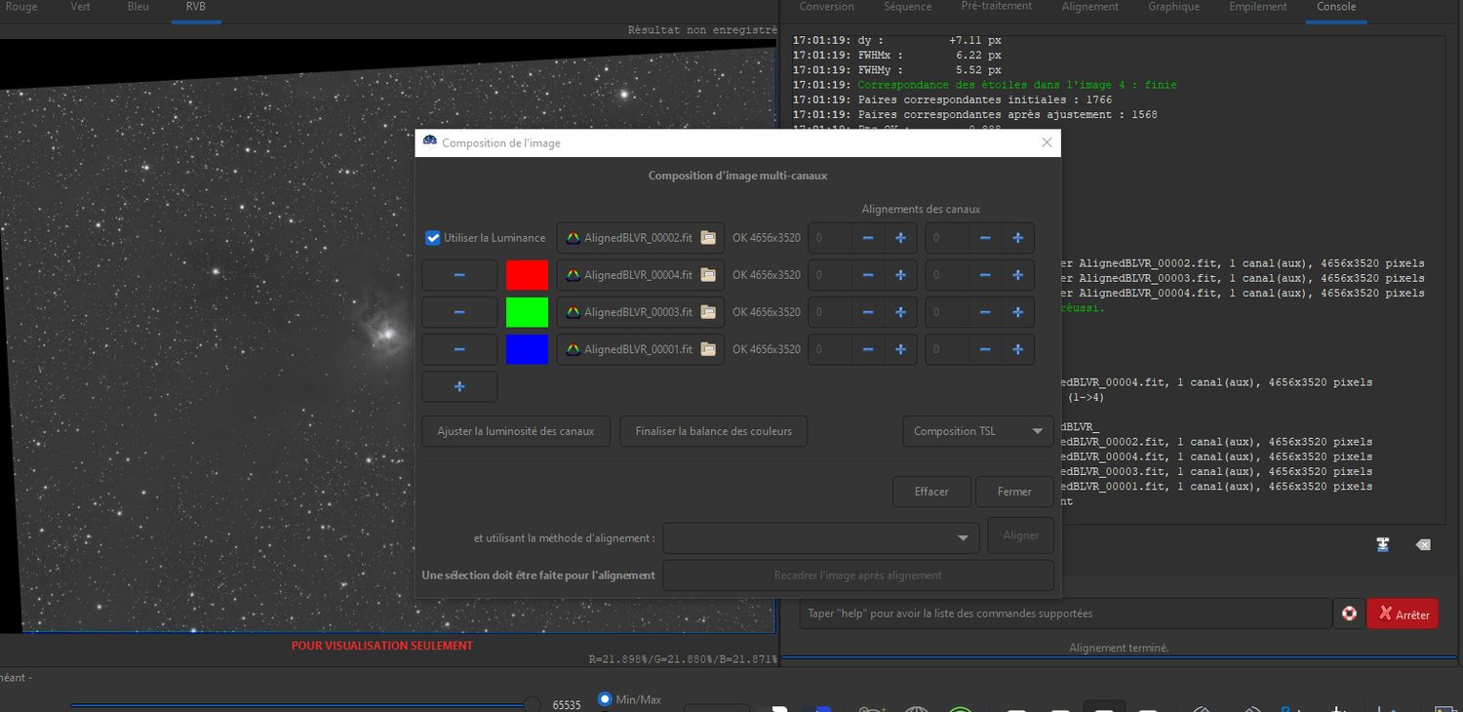Increase Y alignment for the green layer
This screenshot has height=712, width=1463.
pyautogui.click(x=1017, y=312)
